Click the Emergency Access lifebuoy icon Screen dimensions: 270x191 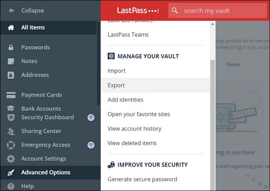[11, 145]
